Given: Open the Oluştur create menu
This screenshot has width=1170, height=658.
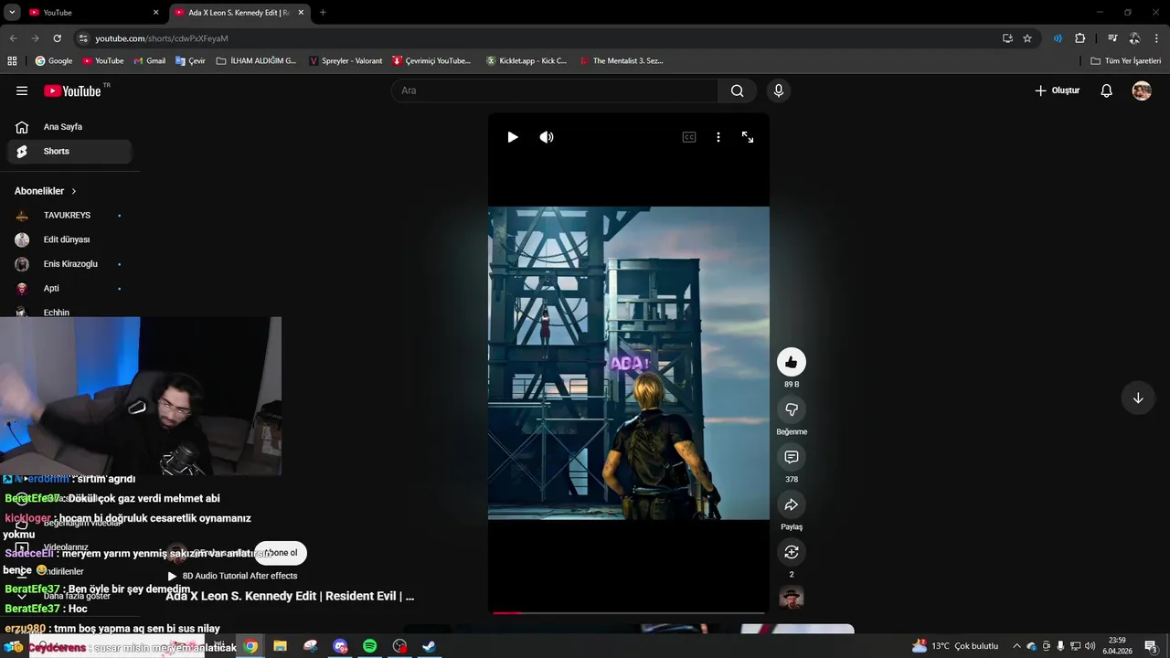Looking at the screenshot, I should (x=1057, y=90).
